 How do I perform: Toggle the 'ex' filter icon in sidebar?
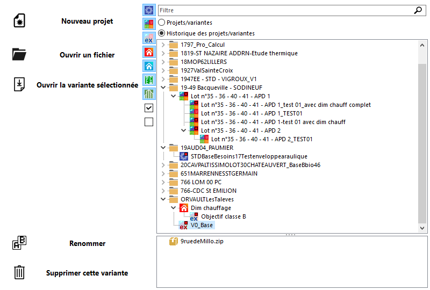click(x=149, y=38)
